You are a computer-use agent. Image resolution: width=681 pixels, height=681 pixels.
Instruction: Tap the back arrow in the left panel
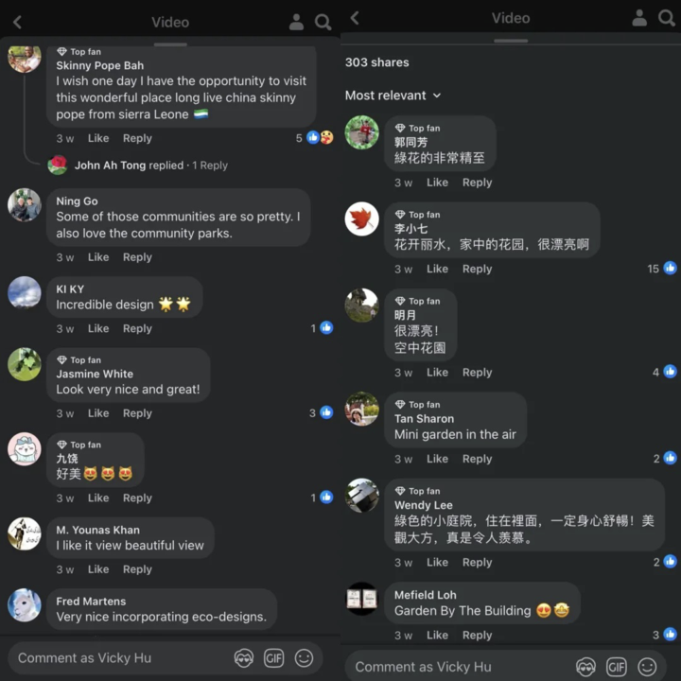[x=17, y=22]
